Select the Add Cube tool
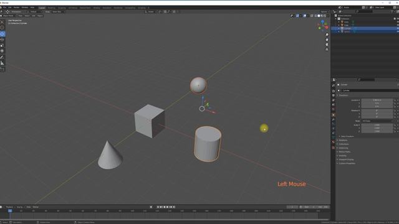399x224 pixels. click(x=2, y=69)
